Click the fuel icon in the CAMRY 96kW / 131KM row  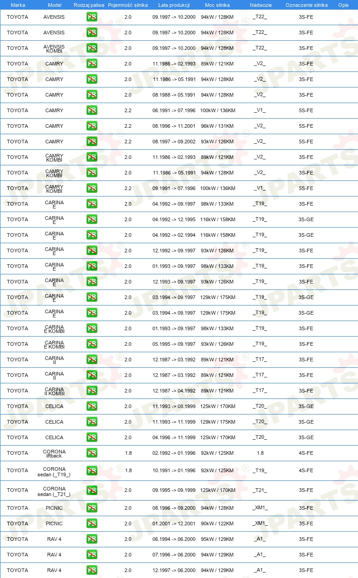click(92, 126)
